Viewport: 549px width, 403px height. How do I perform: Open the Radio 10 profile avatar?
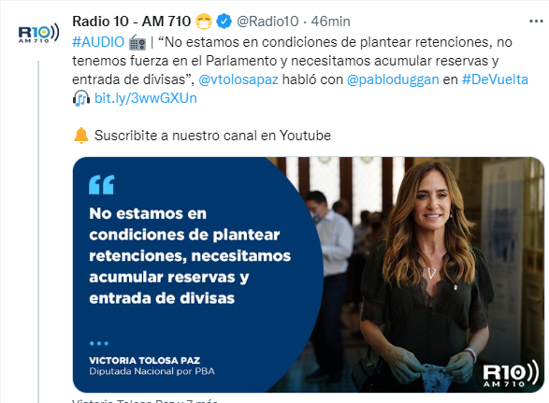pos(38,34)
